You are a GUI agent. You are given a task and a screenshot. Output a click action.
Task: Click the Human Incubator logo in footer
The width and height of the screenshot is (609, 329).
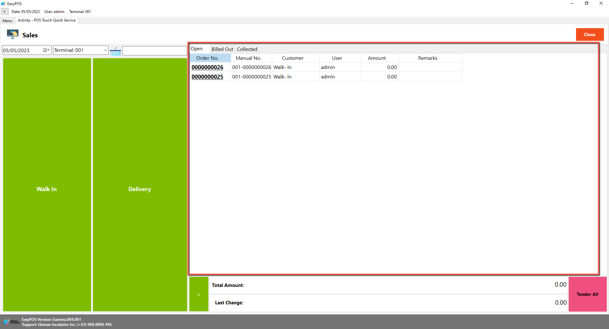(12, 322)
